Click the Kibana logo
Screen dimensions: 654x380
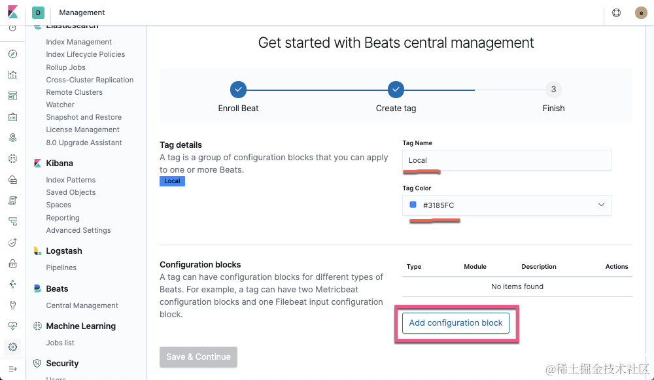(x=12, y=12)
